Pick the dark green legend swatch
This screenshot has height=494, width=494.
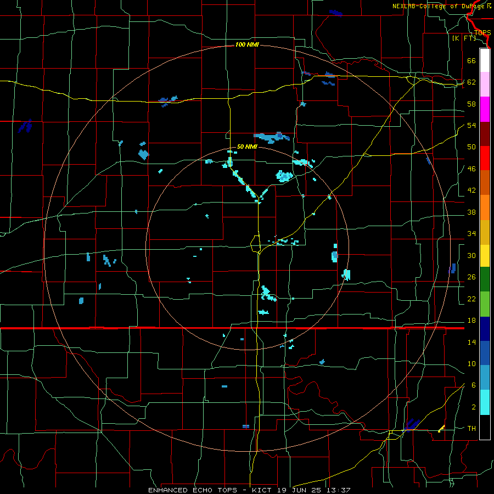(x=485, y=279)
